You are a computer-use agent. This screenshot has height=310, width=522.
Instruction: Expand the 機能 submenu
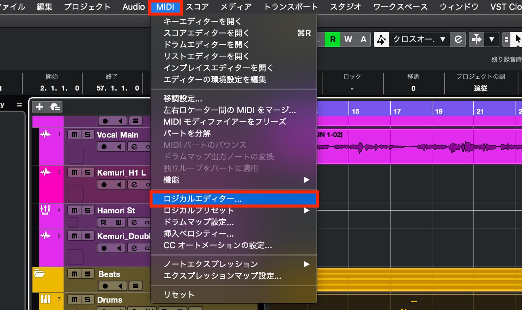(x=234, y=180)
